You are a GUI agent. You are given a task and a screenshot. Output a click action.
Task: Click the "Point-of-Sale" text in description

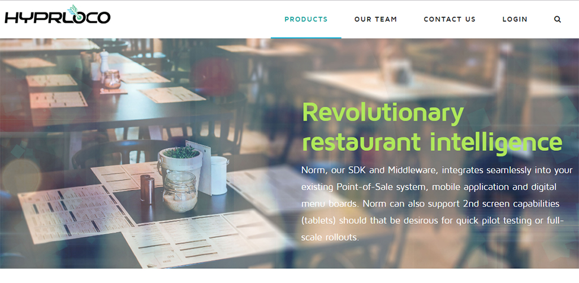point(365,187)
